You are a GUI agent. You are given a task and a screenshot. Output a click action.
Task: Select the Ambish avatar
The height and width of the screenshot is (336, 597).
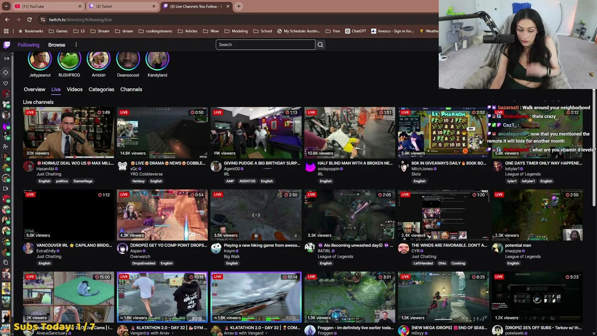pos(98,60)
